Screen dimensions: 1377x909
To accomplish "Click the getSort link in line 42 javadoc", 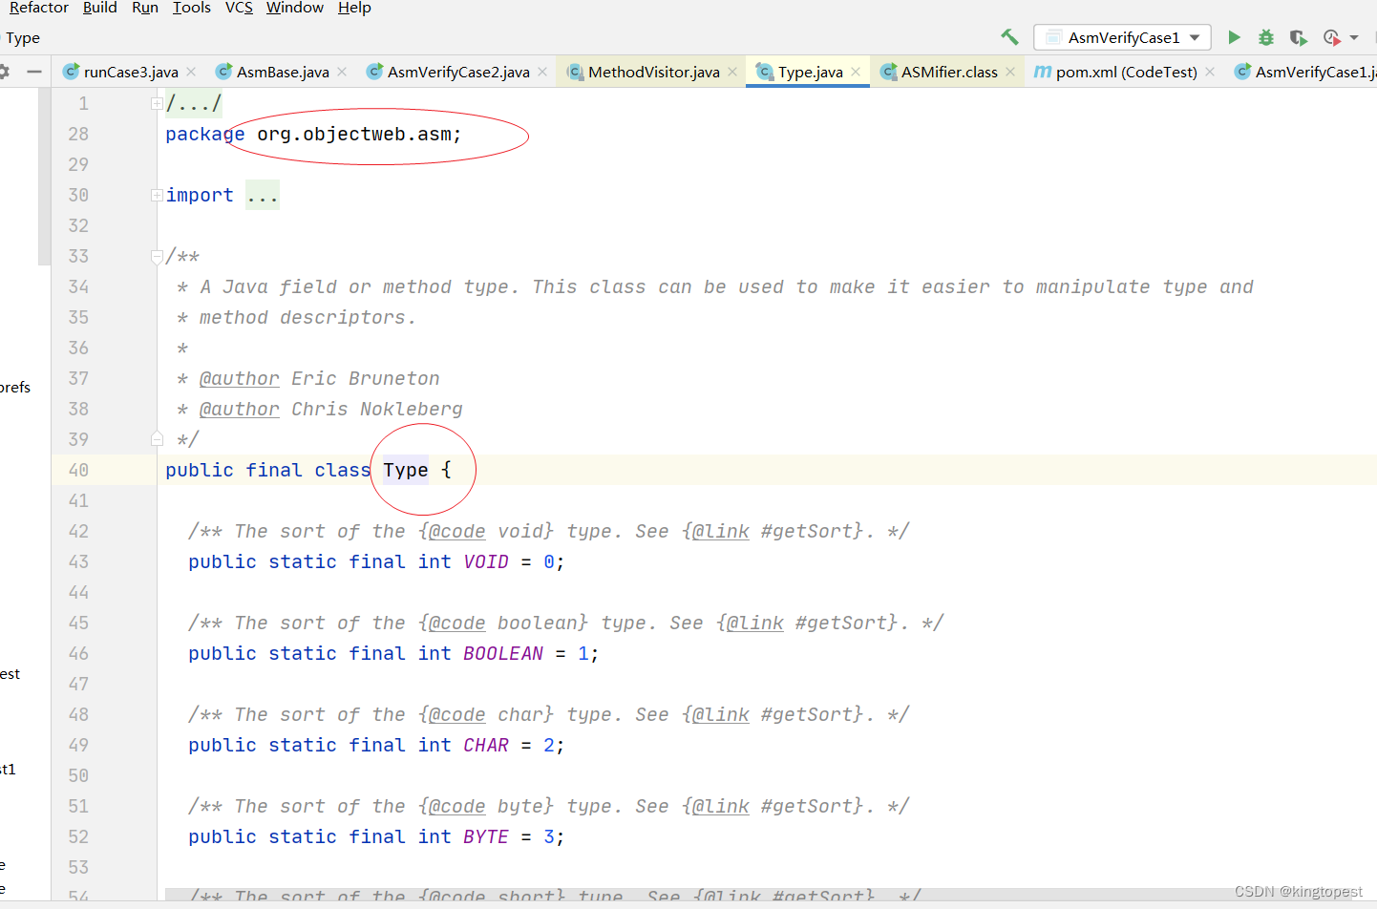I will click(x=718, y=531).
